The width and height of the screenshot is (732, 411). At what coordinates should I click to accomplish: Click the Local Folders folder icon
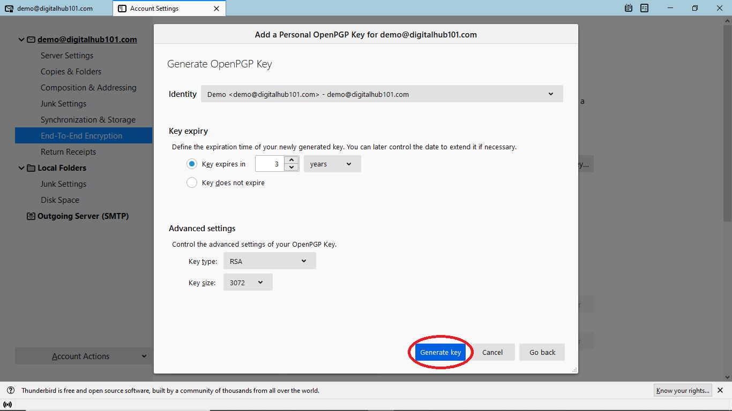point(31,168)
